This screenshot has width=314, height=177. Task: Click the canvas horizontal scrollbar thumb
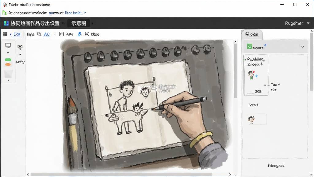[121, 175]
